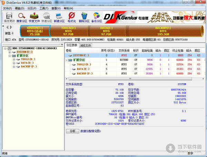
Task: Expand SYSTEM (C:) node in tree
Action: coord(10,52)
